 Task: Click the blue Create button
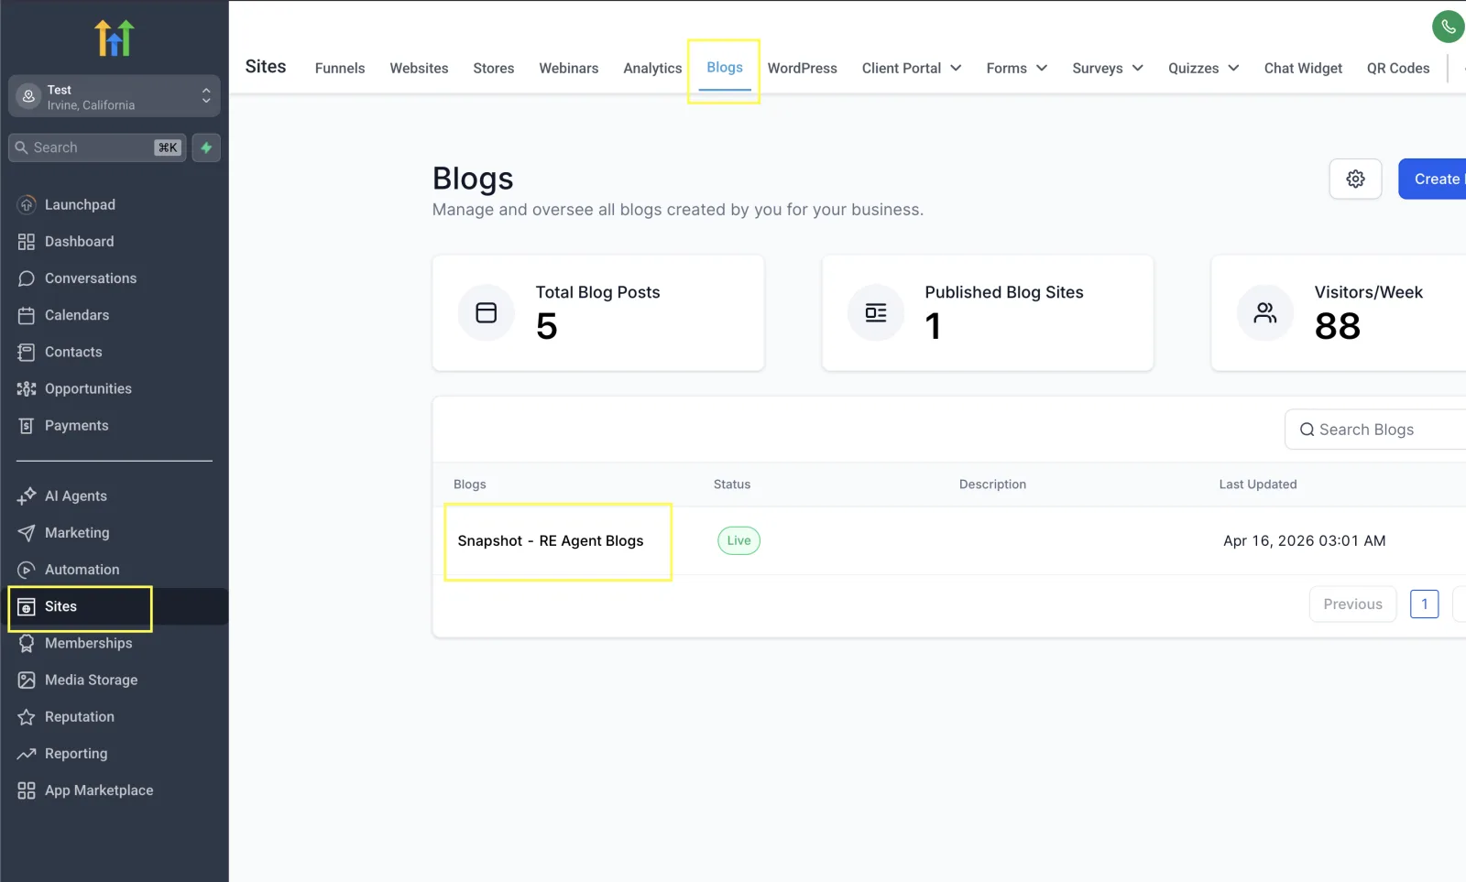click(x=1432, y=179)
